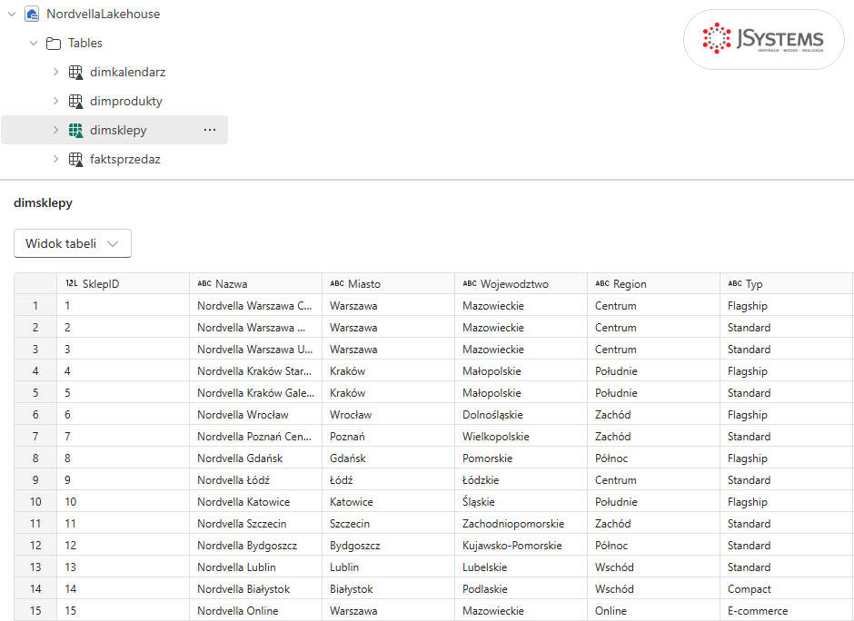Collapse the NordvellaLakehouse tree node
The image size is (854, 621).
12,15
